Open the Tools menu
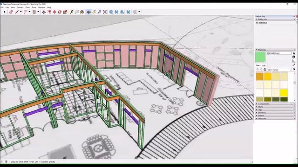The height and width of the screenshot is (167, 298). [34, 7]
